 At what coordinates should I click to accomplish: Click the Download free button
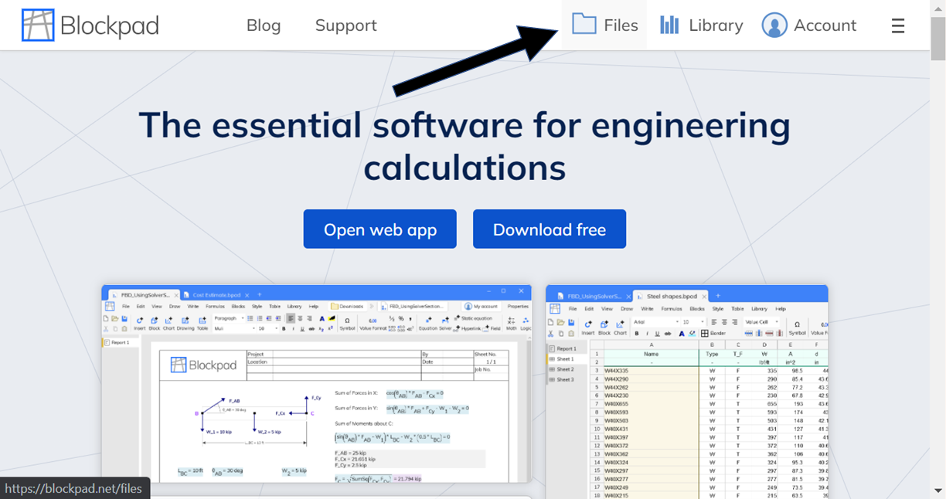click(x=550, y=229)
